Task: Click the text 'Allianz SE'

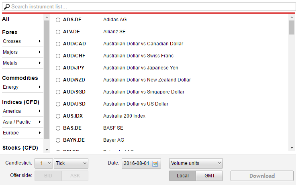Action: [x=114, y=32]
